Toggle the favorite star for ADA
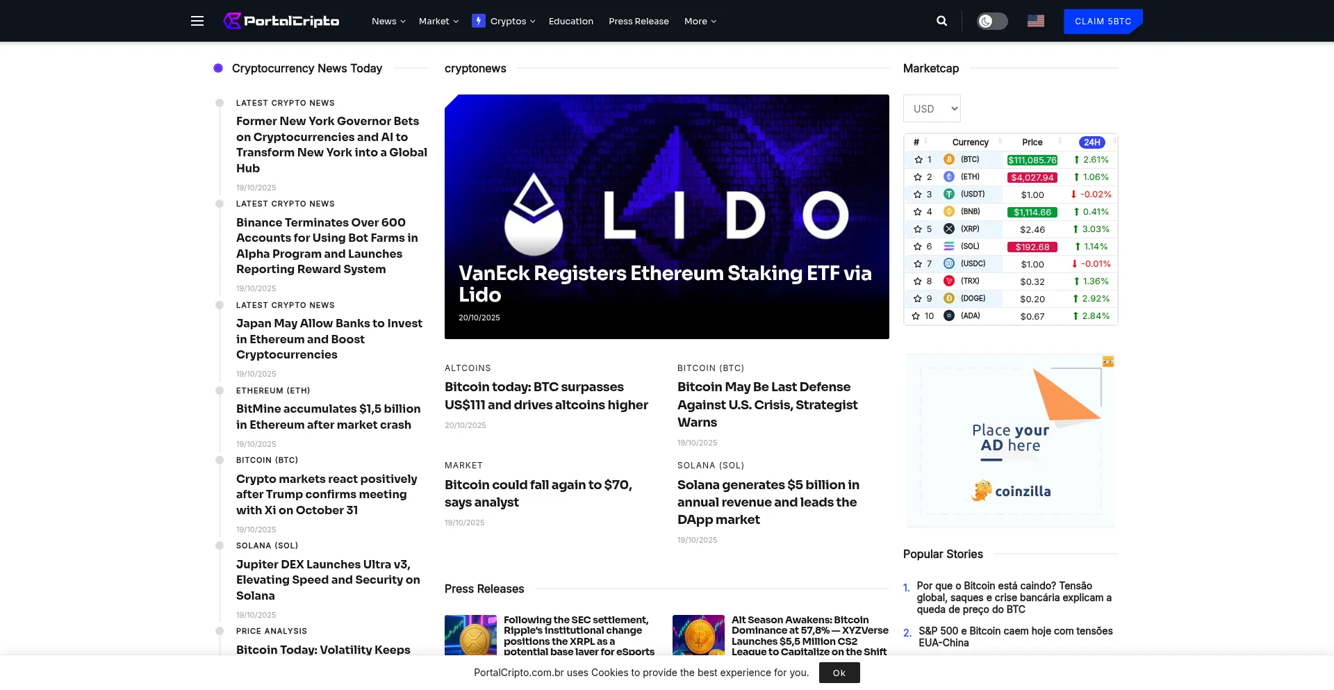The width and height of the screenshot is (1334, 690). (x=916, y=316)
